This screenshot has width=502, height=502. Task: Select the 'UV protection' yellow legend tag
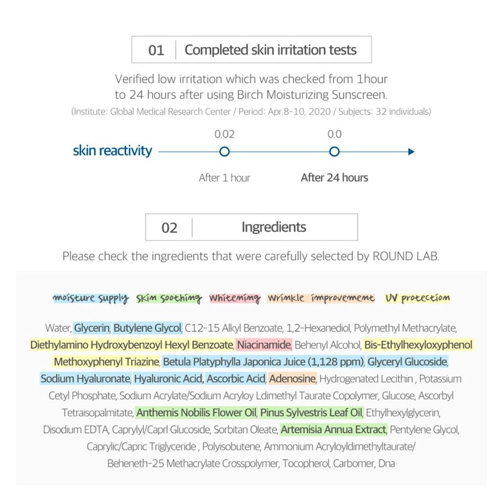[x=418, y=298]
